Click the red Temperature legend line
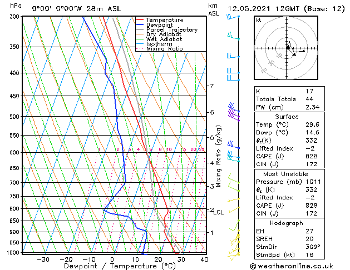The width and height of the screenshot is (350, 270). pos(140,20)
